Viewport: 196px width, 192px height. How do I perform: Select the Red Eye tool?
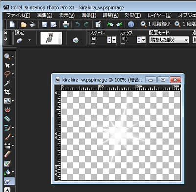pos(7,110)
